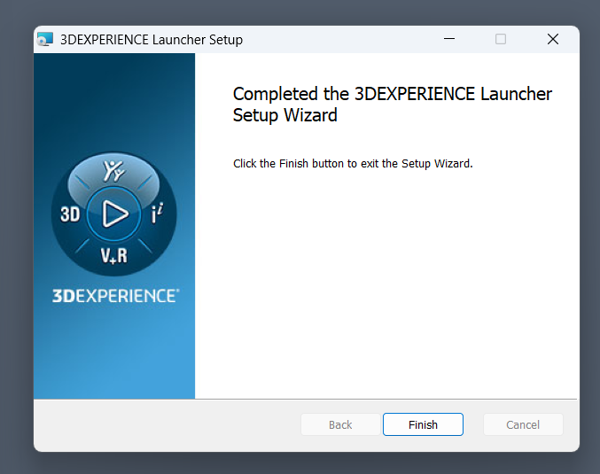The width and height of the screenshot is (600, 474).
Task: Minimize the Launcher Setup window
Action: pos(448,39)
